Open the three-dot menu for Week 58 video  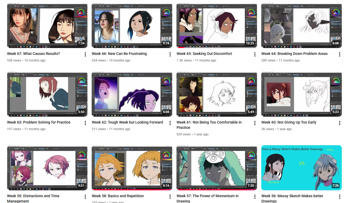[x=170, y=197]
